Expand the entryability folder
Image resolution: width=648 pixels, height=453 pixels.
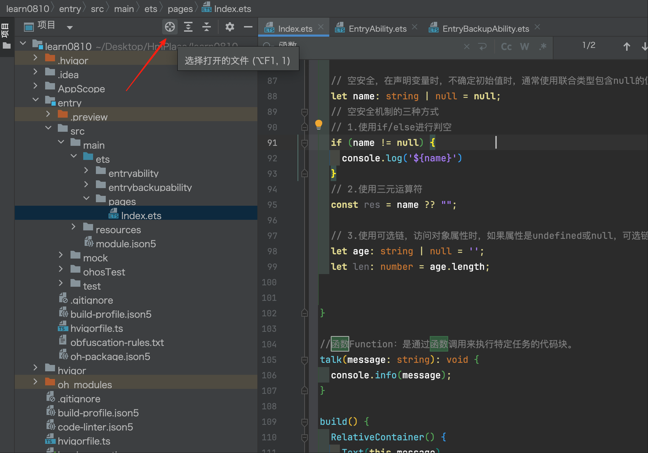(86, 170)
